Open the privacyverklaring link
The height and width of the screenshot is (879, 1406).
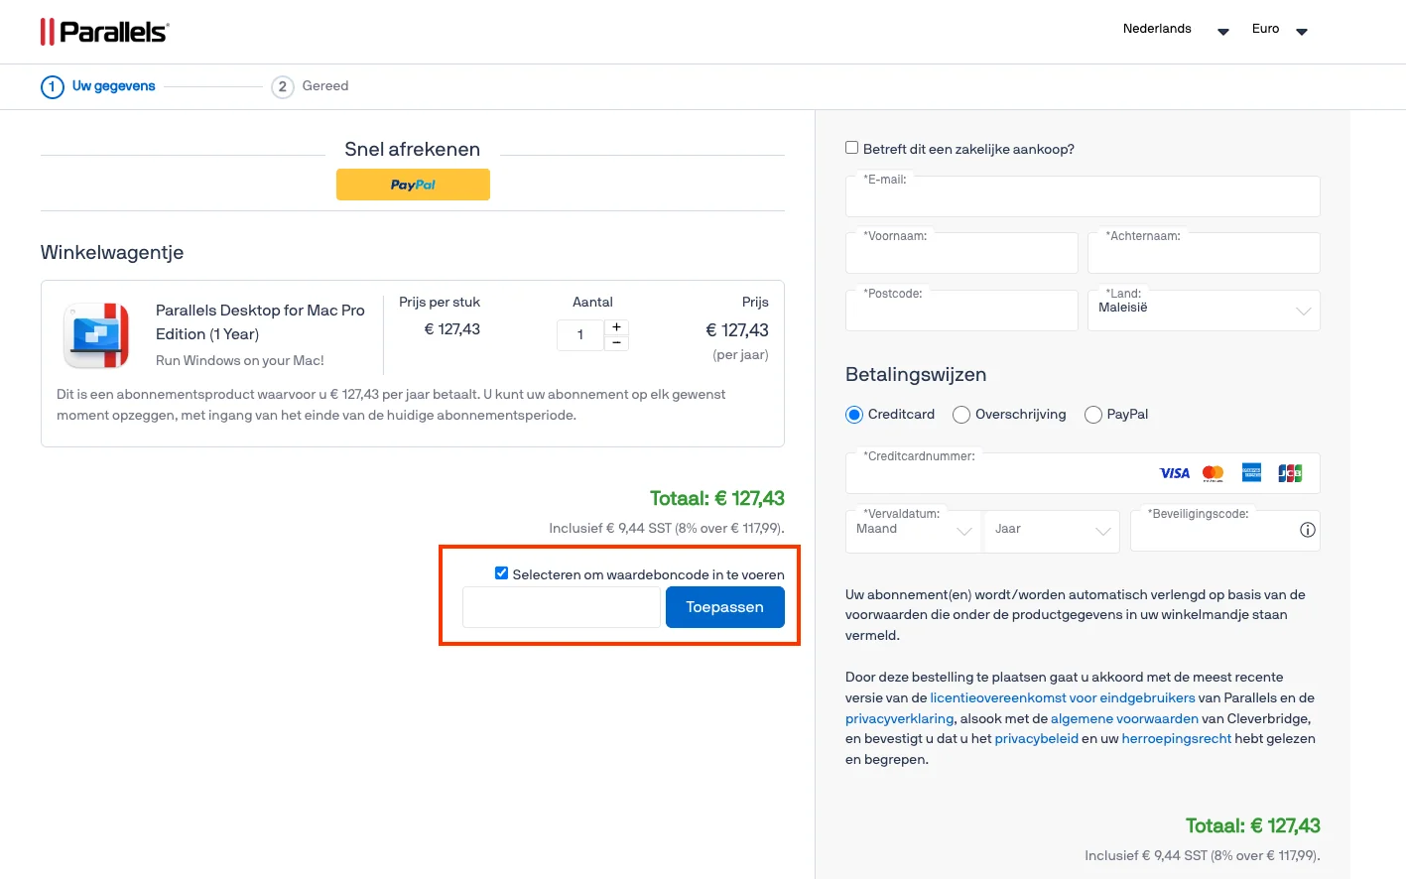(899, 718)
